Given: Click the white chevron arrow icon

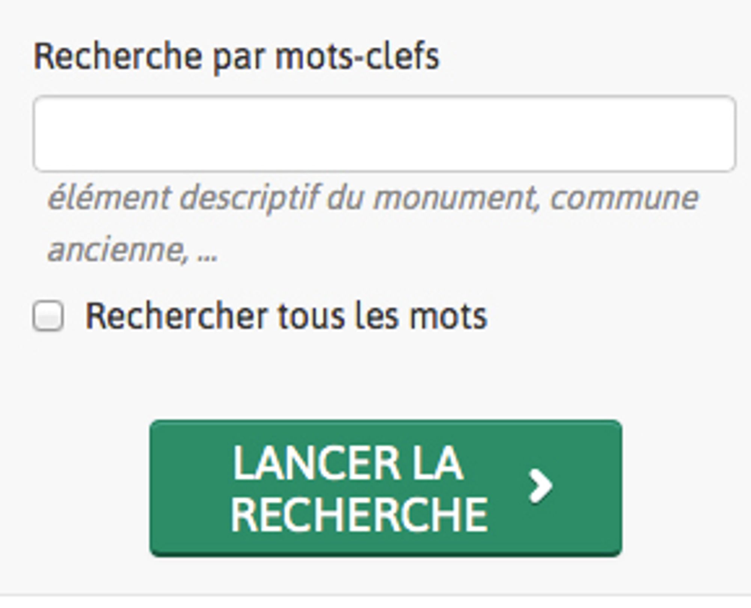Looking at the screenshot, I should 540,487.
